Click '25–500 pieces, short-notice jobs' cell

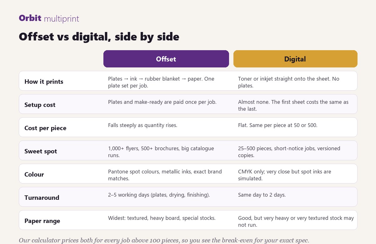289,151
